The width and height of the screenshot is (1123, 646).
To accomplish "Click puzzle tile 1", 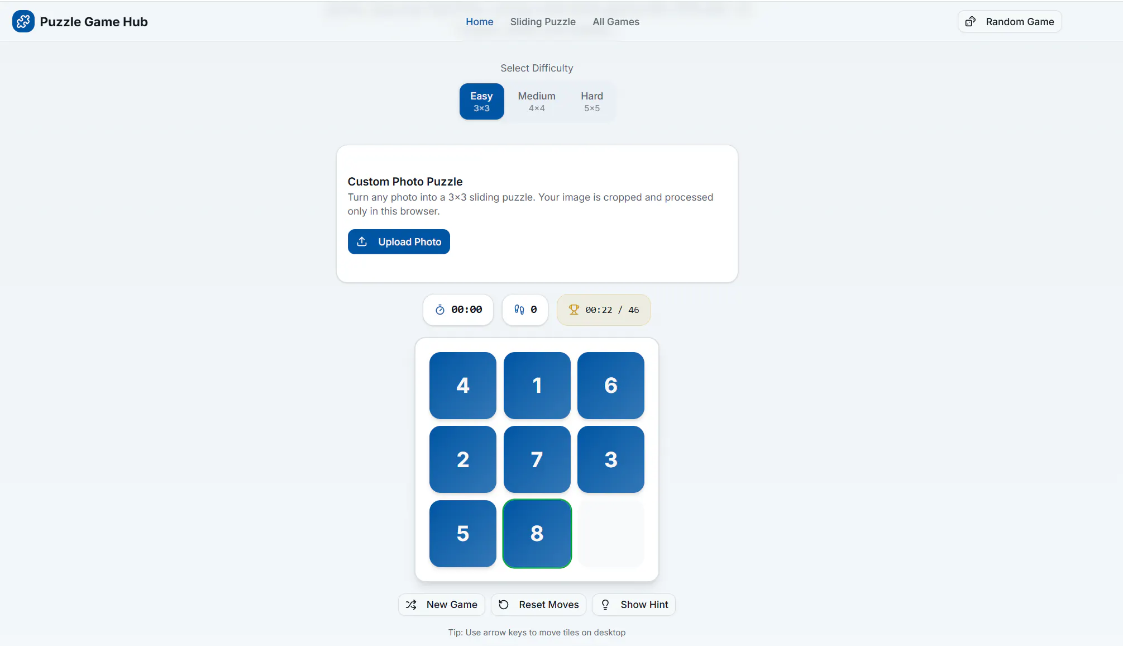I will (x=537, y=386).
